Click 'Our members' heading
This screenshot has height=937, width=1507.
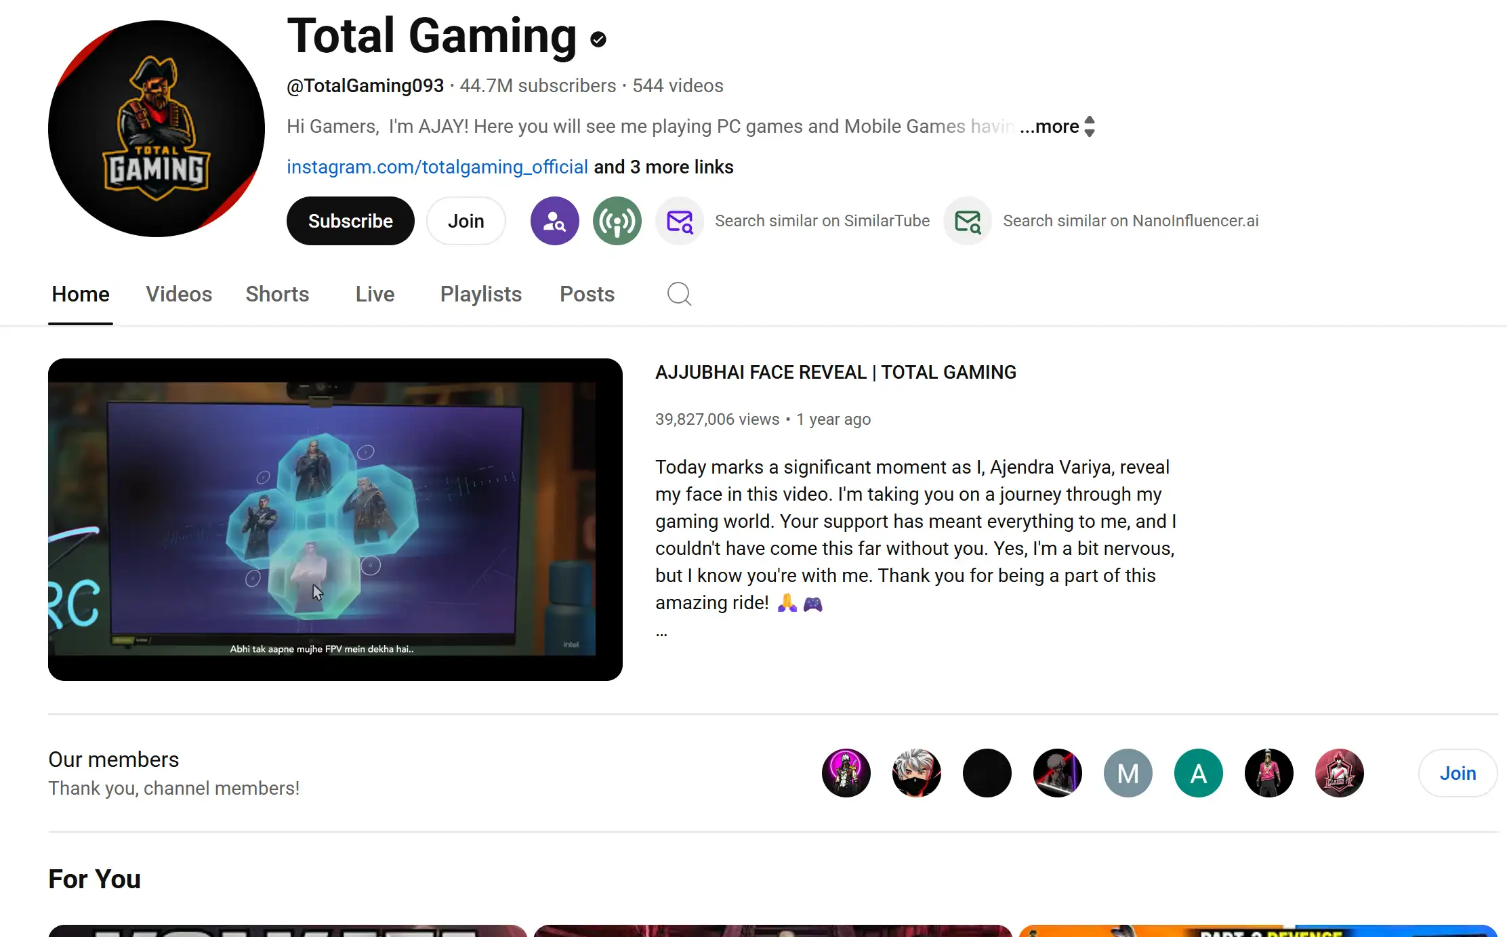(x=114, y=759)
